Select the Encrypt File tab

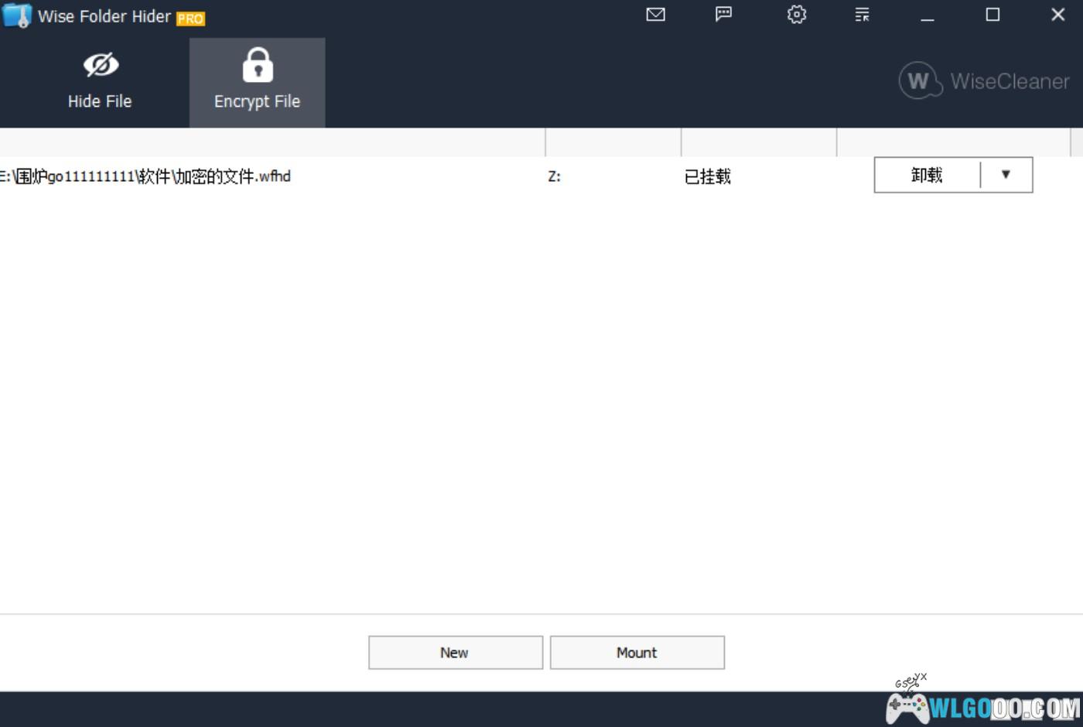coord(257,82)
